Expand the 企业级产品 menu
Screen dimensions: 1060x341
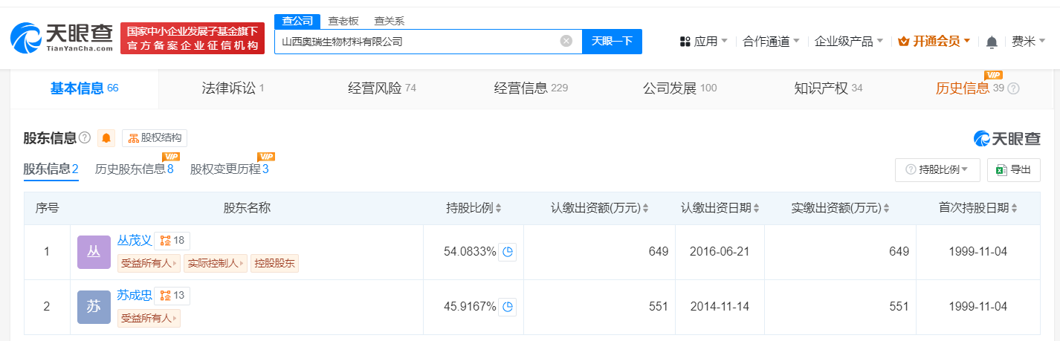(848, 42)
